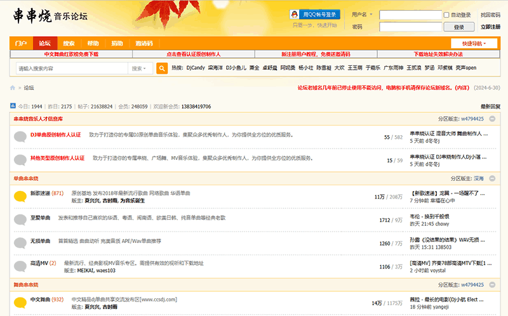
Task: Open the 【新歌速递】龙飘 latest post
Action: pos(448,194)
